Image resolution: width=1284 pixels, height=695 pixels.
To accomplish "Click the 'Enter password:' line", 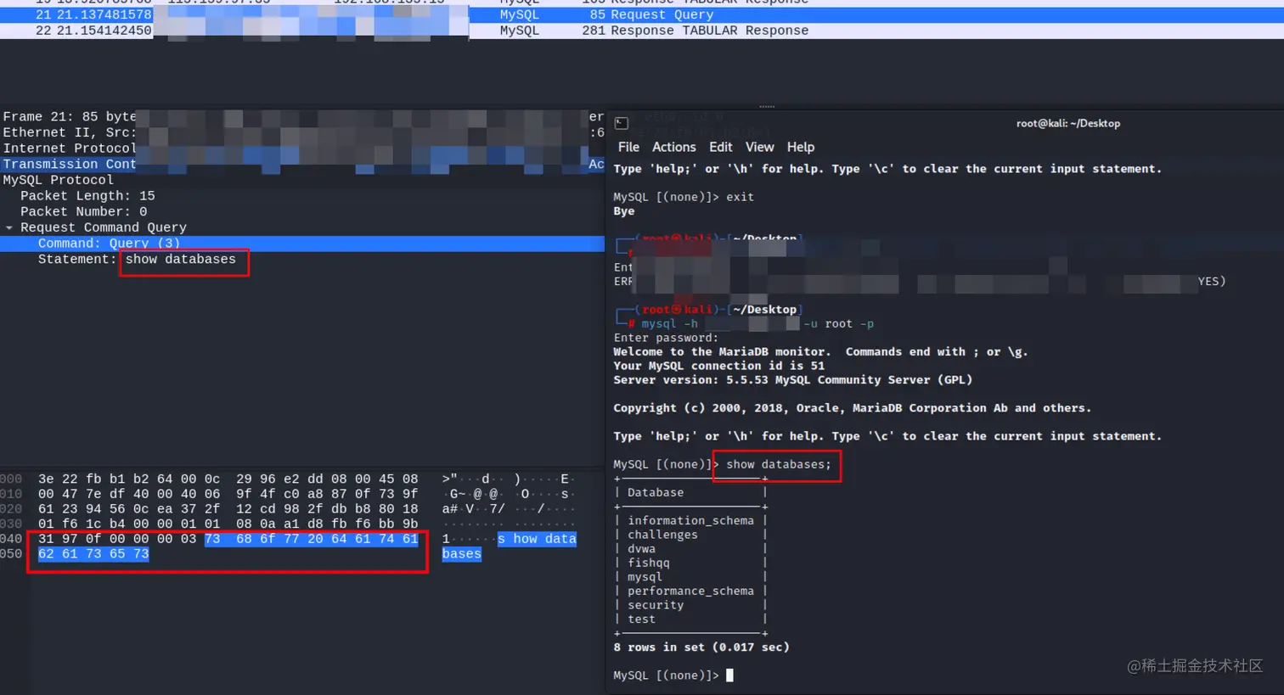I will (666, 338).
